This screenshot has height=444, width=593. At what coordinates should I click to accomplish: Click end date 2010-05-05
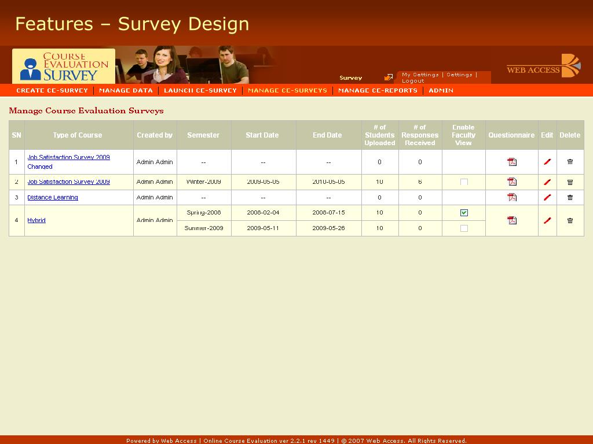point(328,182)
